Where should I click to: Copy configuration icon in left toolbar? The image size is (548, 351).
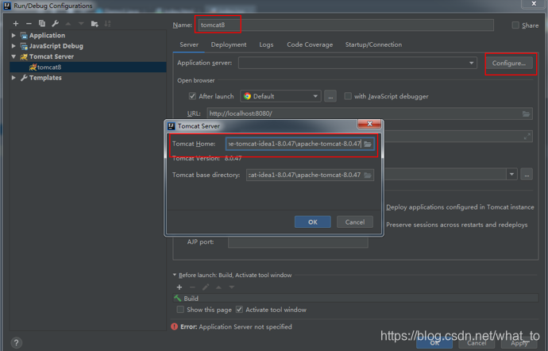[x=42, y=23]
